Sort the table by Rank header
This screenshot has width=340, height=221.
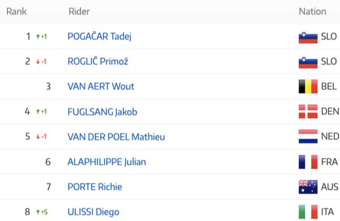coord(16,11)
